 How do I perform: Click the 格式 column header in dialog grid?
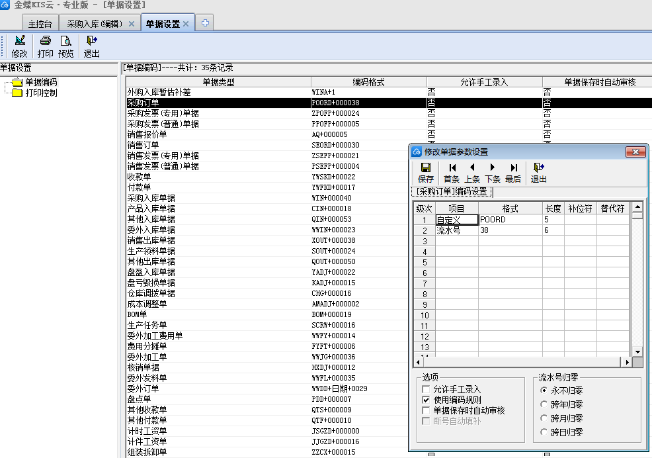pos(510,208)
